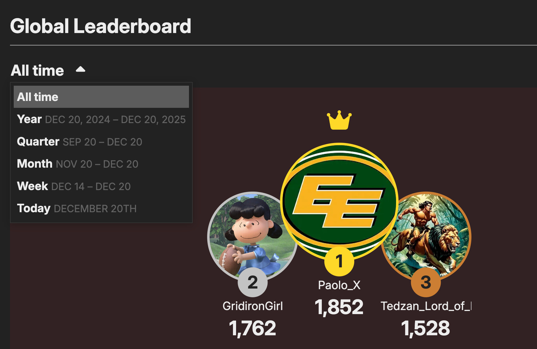
Task: Click the yellow rank 1 badge
Action: [x=339, y=261]
